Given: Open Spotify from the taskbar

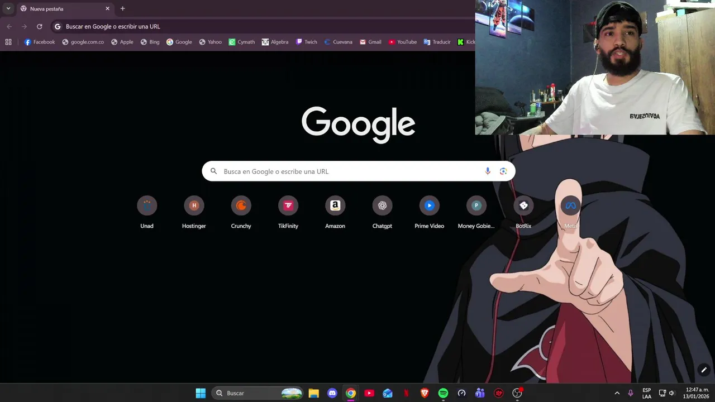Looking at the screenshot, I should 443,393.
